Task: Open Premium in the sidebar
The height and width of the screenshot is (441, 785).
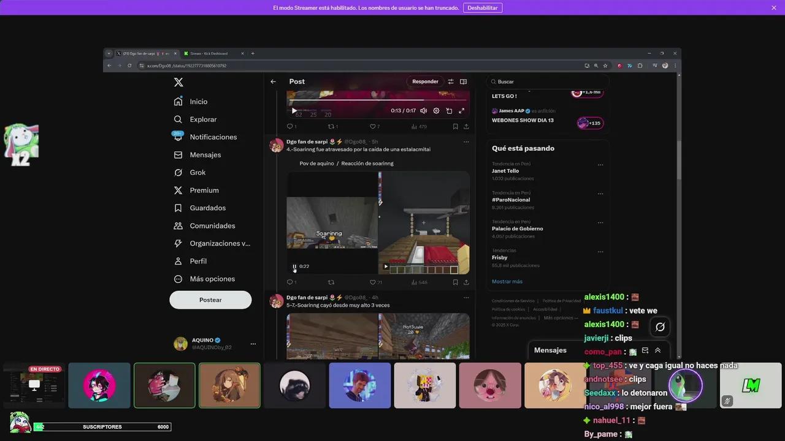Action: [x=196, y=190]
